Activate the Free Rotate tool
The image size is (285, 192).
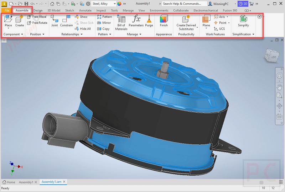point(37,23)
